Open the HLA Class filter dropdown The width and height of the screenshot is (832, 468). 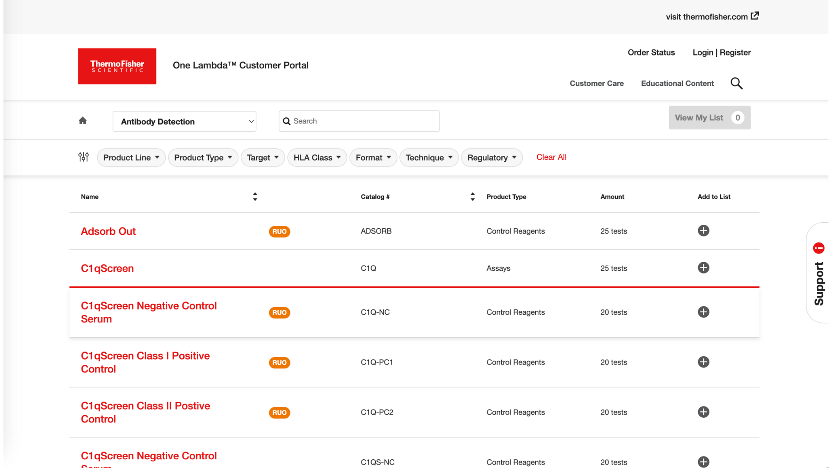317,157
